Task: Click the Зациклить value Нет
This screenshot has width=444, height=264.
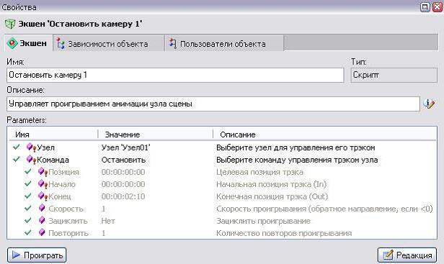Action: (x=108, y=221)
